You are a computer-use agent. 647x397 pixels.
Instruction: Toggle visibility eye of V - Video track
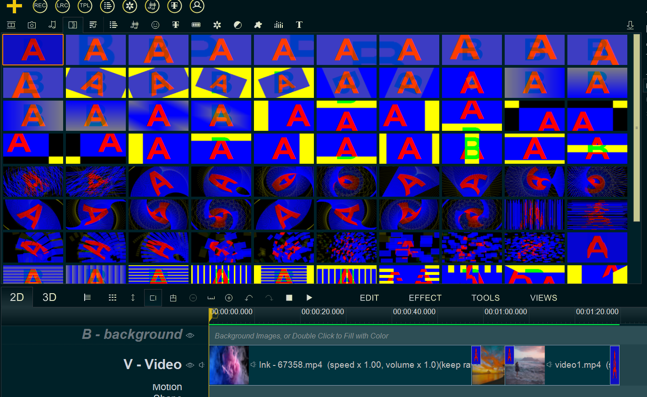point(190,365)
